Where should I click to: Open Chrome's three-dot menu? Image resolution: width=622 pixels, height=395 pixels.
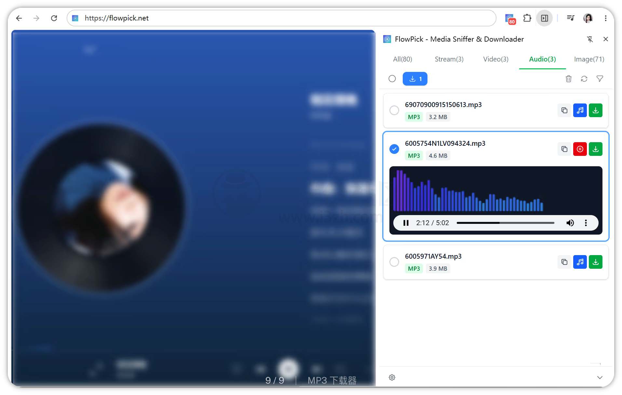[x=606, y=18]
